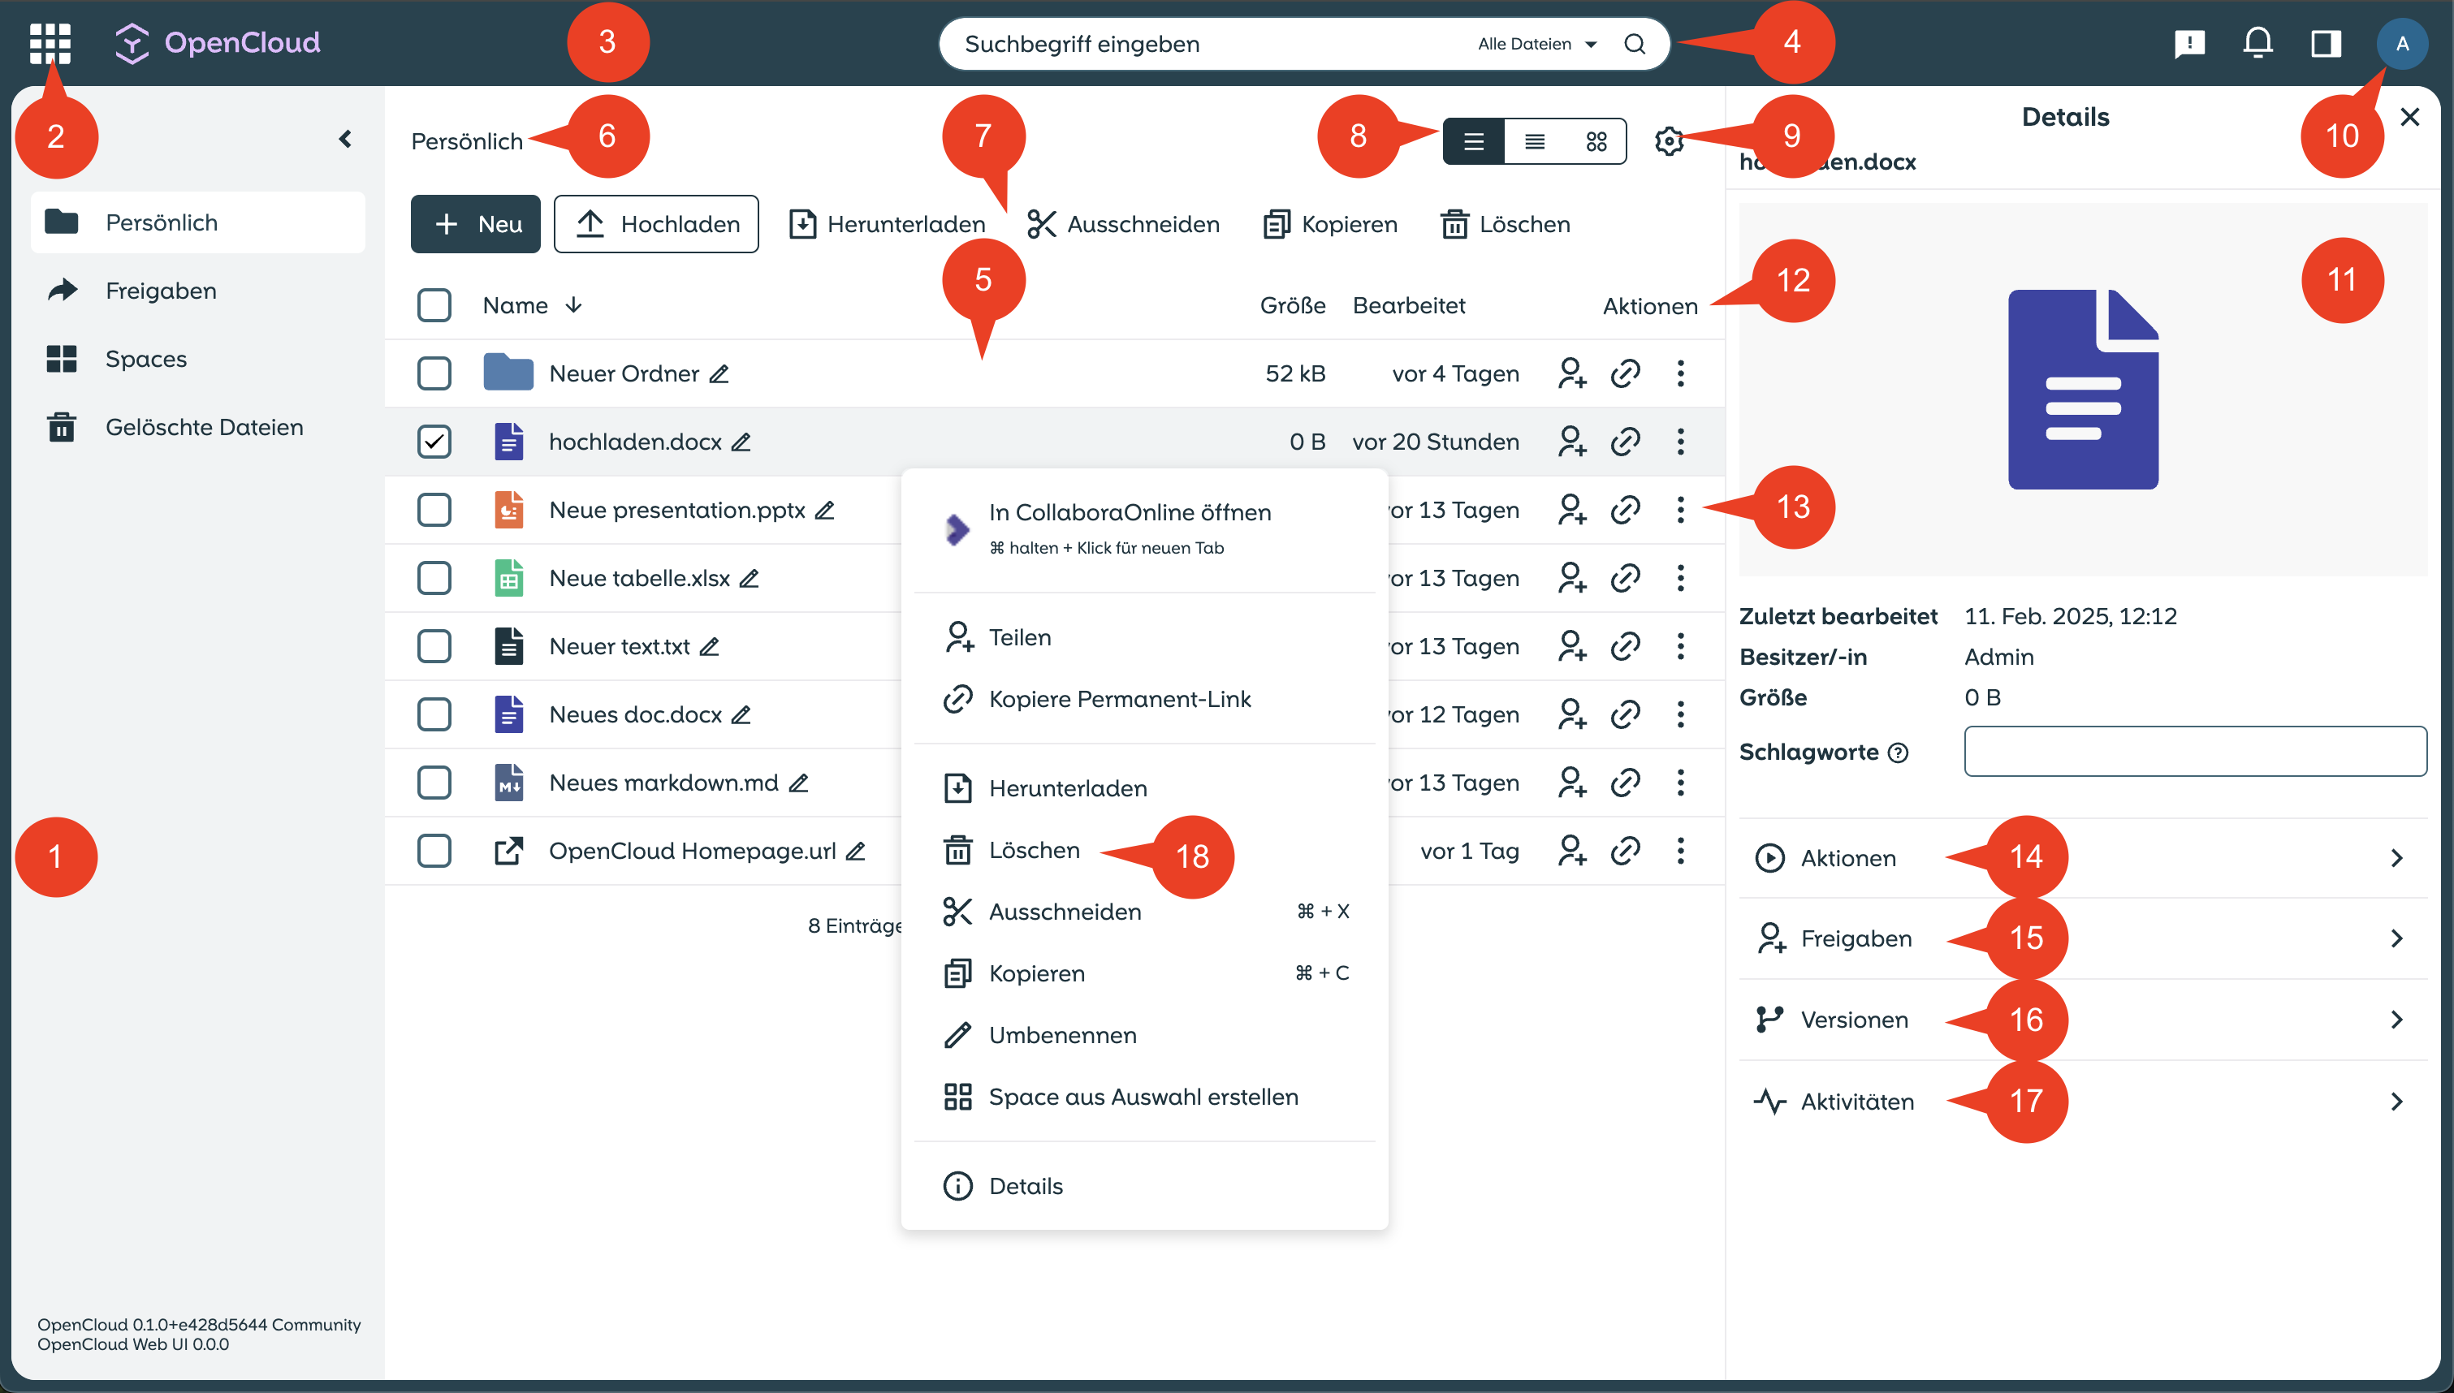This screenshot has height=1393, width=2454.
Task: Click share icon for Neues doc.docx
Action: pos(1572,714)
